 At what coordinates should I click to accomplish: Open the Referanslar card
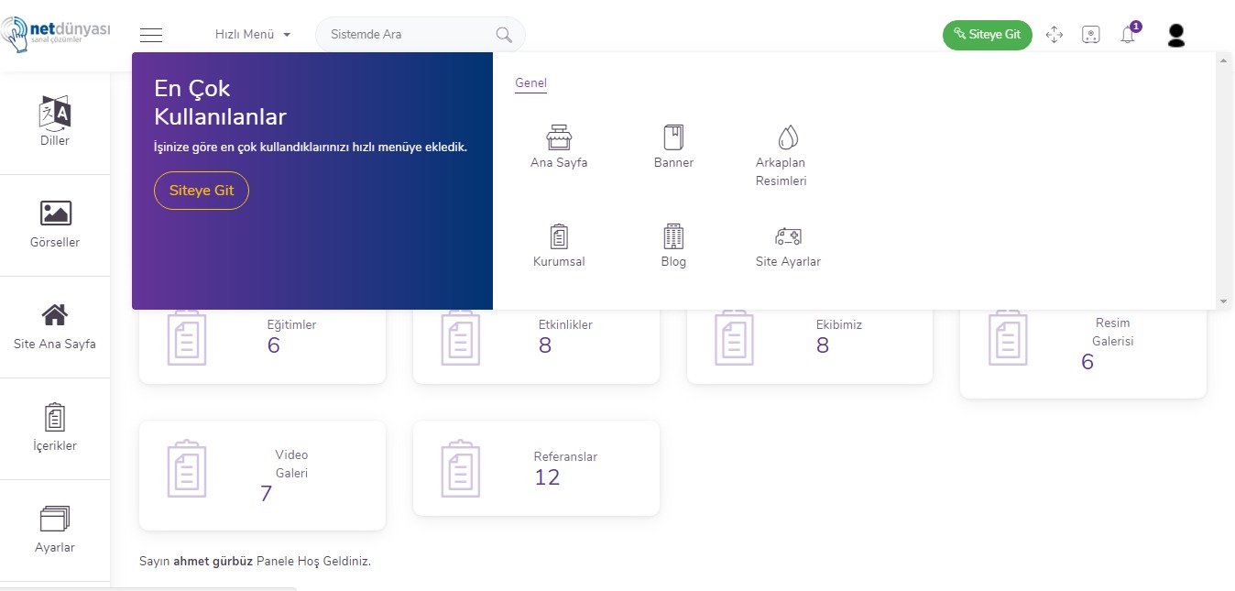pos(536,467)
